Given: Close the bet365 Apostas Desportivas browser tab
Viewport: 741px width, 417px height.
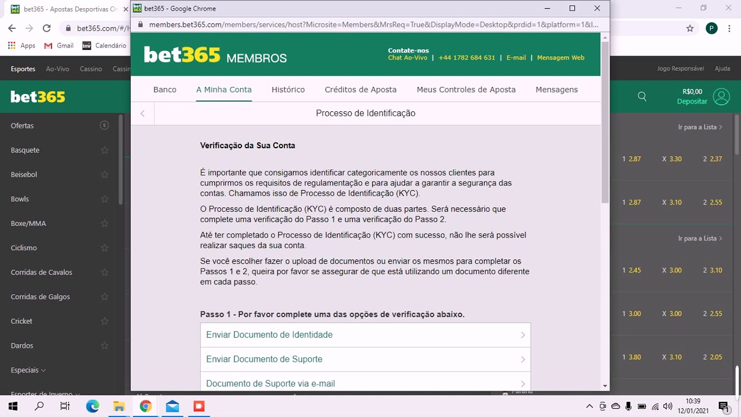Looking at the screenshot, I should coord(126,9).
